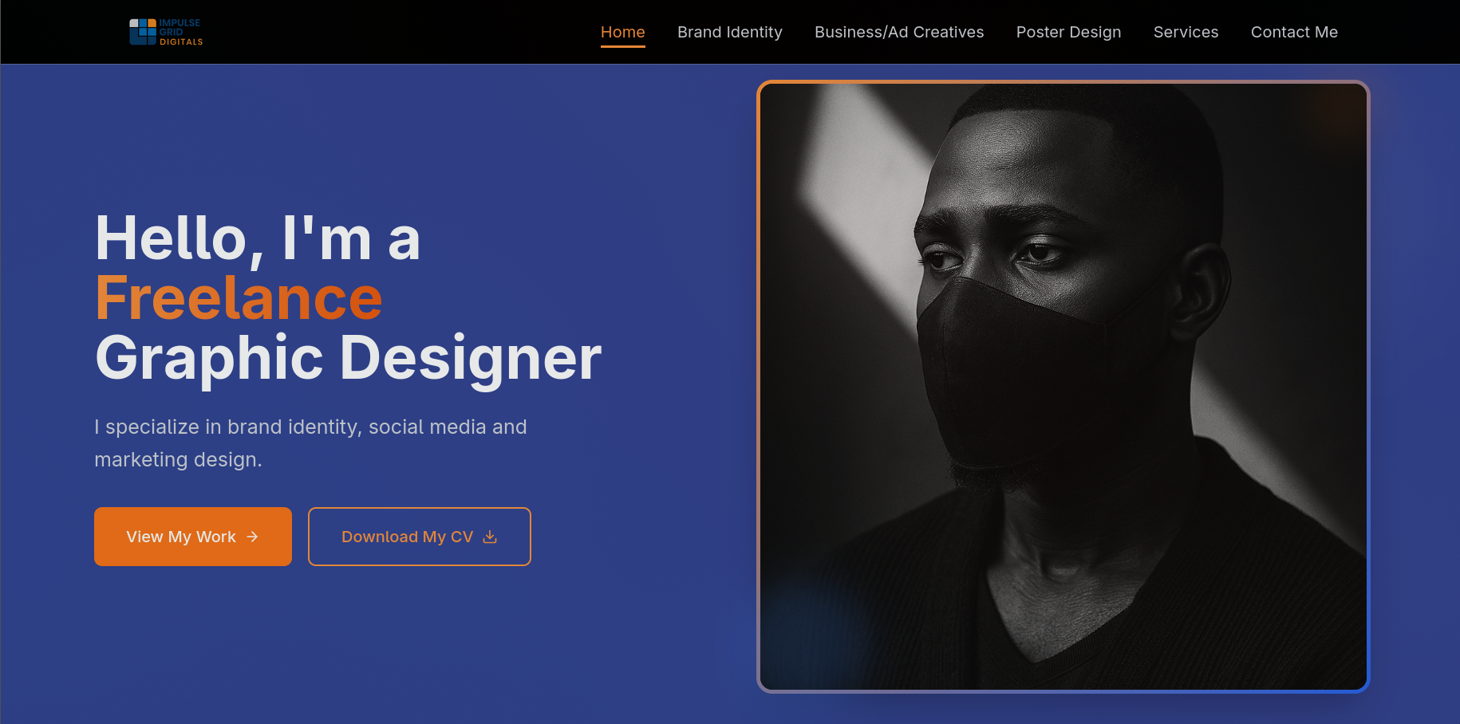The height and width of the screenshot is (724, 1460).
Task: Click the brand identity specialization paragraph
Action: coord(310,443)
